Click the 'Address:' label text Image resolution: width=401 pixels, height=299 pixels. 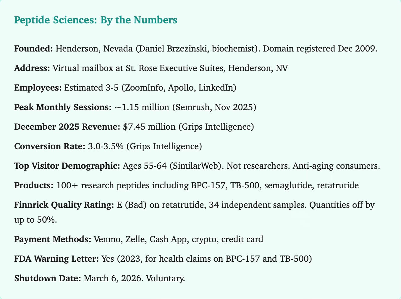[32, 68]
